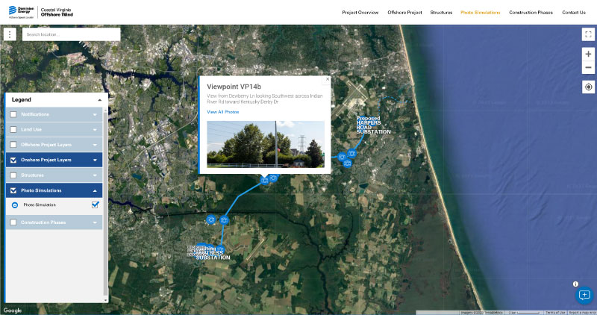Zoom out of the map

[588, 68]
